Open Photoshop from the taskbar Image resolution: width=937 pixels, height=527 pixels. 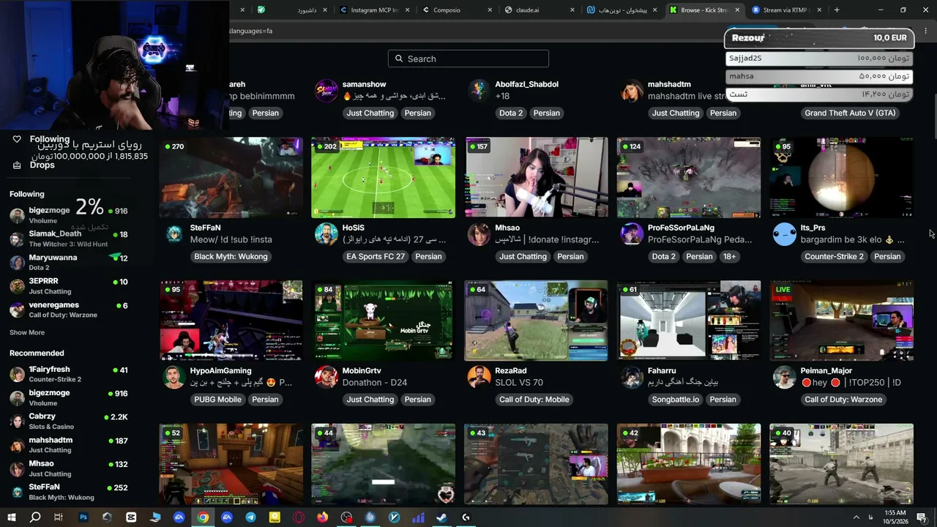coord(83,517)
